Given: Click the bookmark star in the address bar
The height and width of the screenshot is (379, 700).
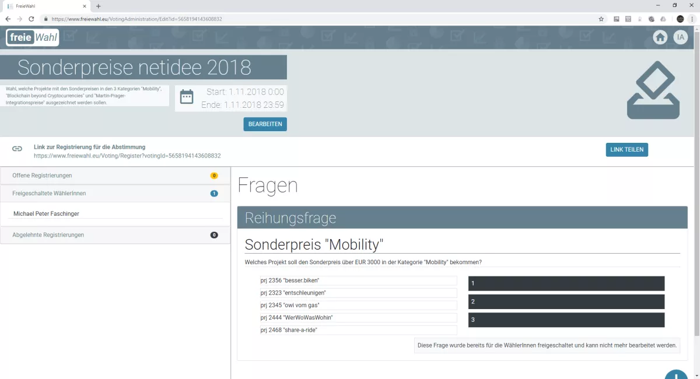Looking at the screenshot, I should (x=601, y=19).
